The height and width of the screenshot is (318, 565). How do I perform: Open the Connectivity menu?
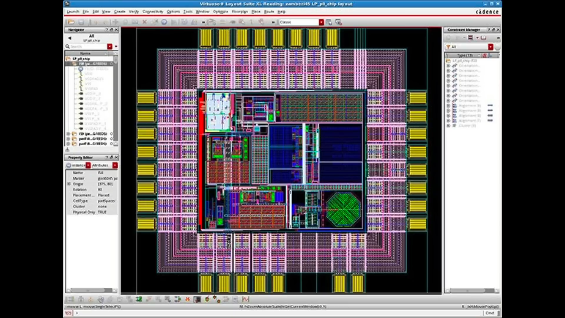[152, 12]
